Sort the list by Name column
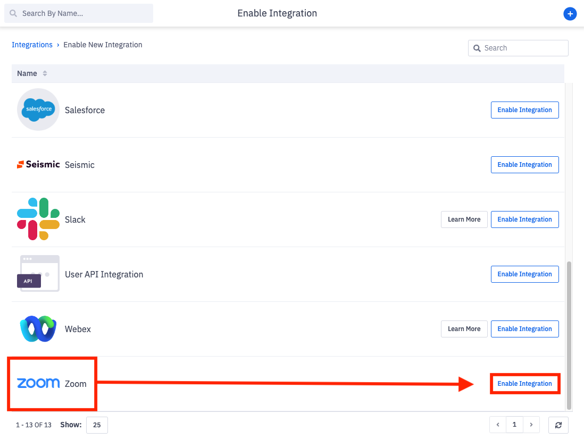Image resolution: width=584 pixels, height=448 pixels. tap(45, 73)
